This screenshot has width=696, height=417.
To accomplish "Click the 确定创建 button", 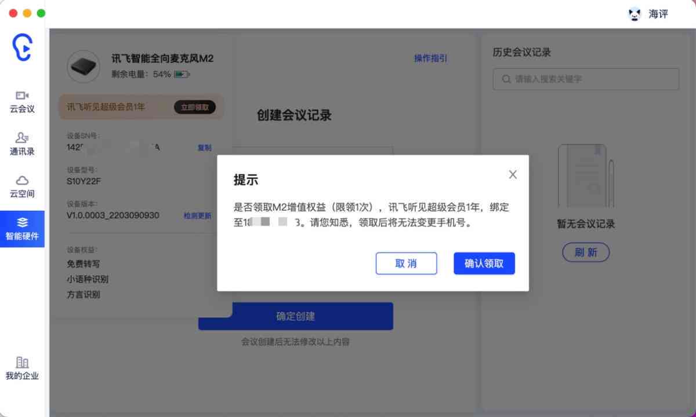I will pos(296,316).
